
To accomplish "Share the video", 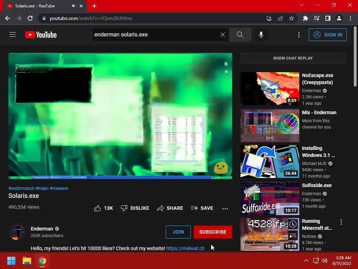I will click(x=170, y=208).
